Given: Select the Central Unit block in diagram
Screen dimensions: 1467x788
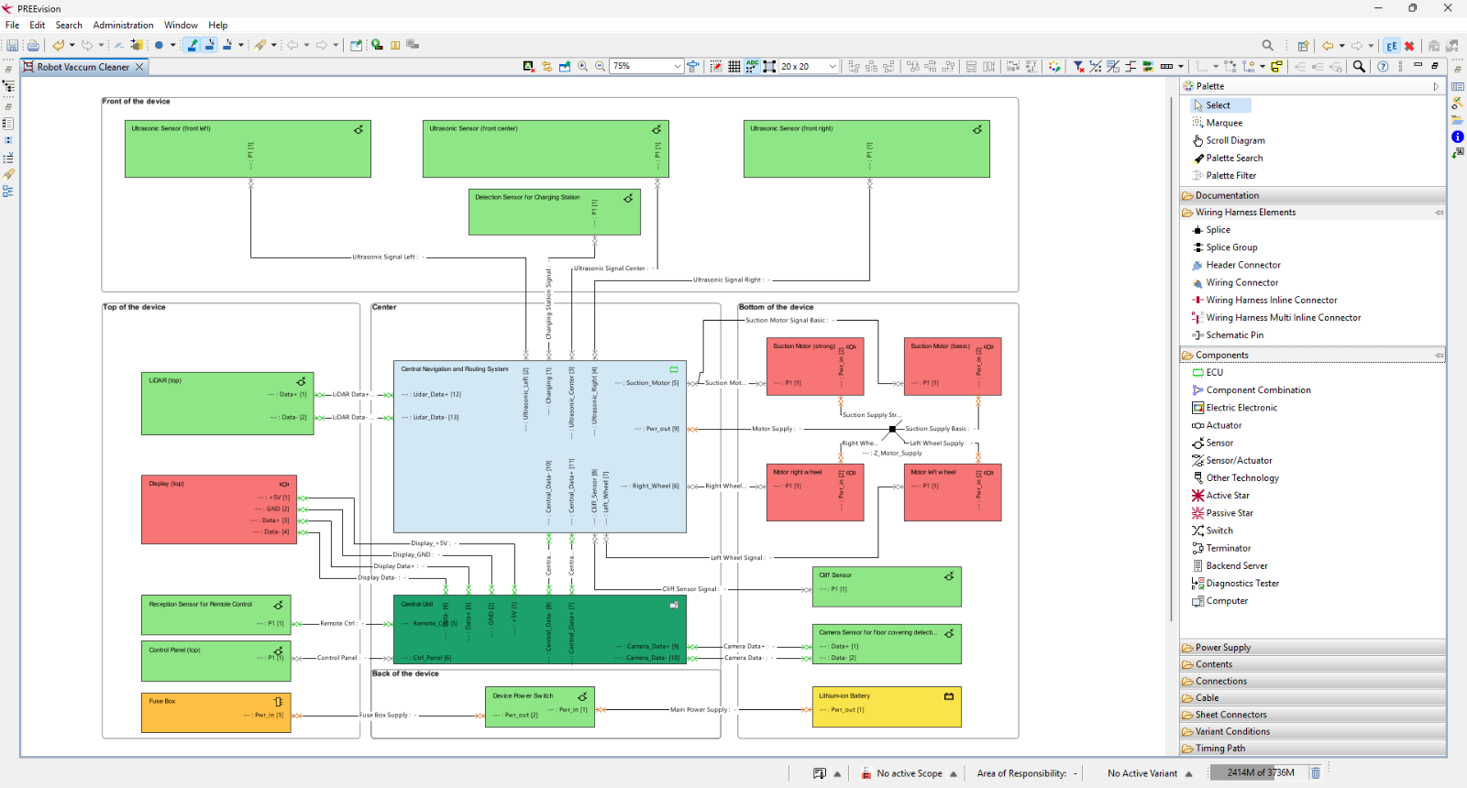Looking at the screenshot, I should 539,630.
